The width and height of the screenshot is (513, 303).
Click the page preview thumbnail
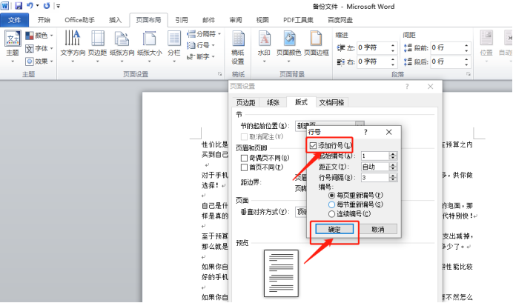coord(282,273)
